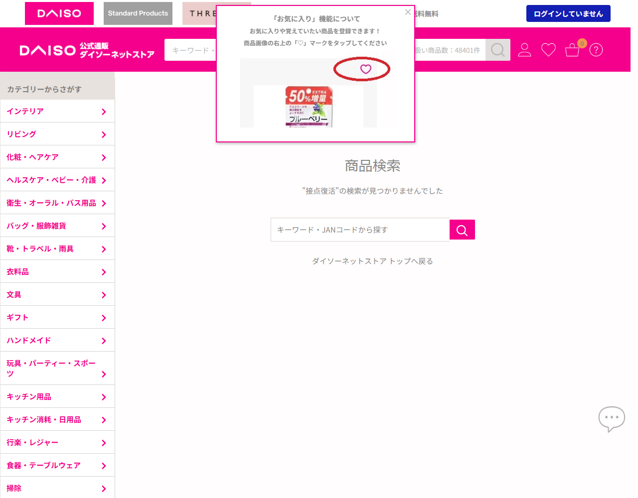Screen dimensions: 638x498
Task: Open the favorites heart icon in header
Action: click(548, 50)
